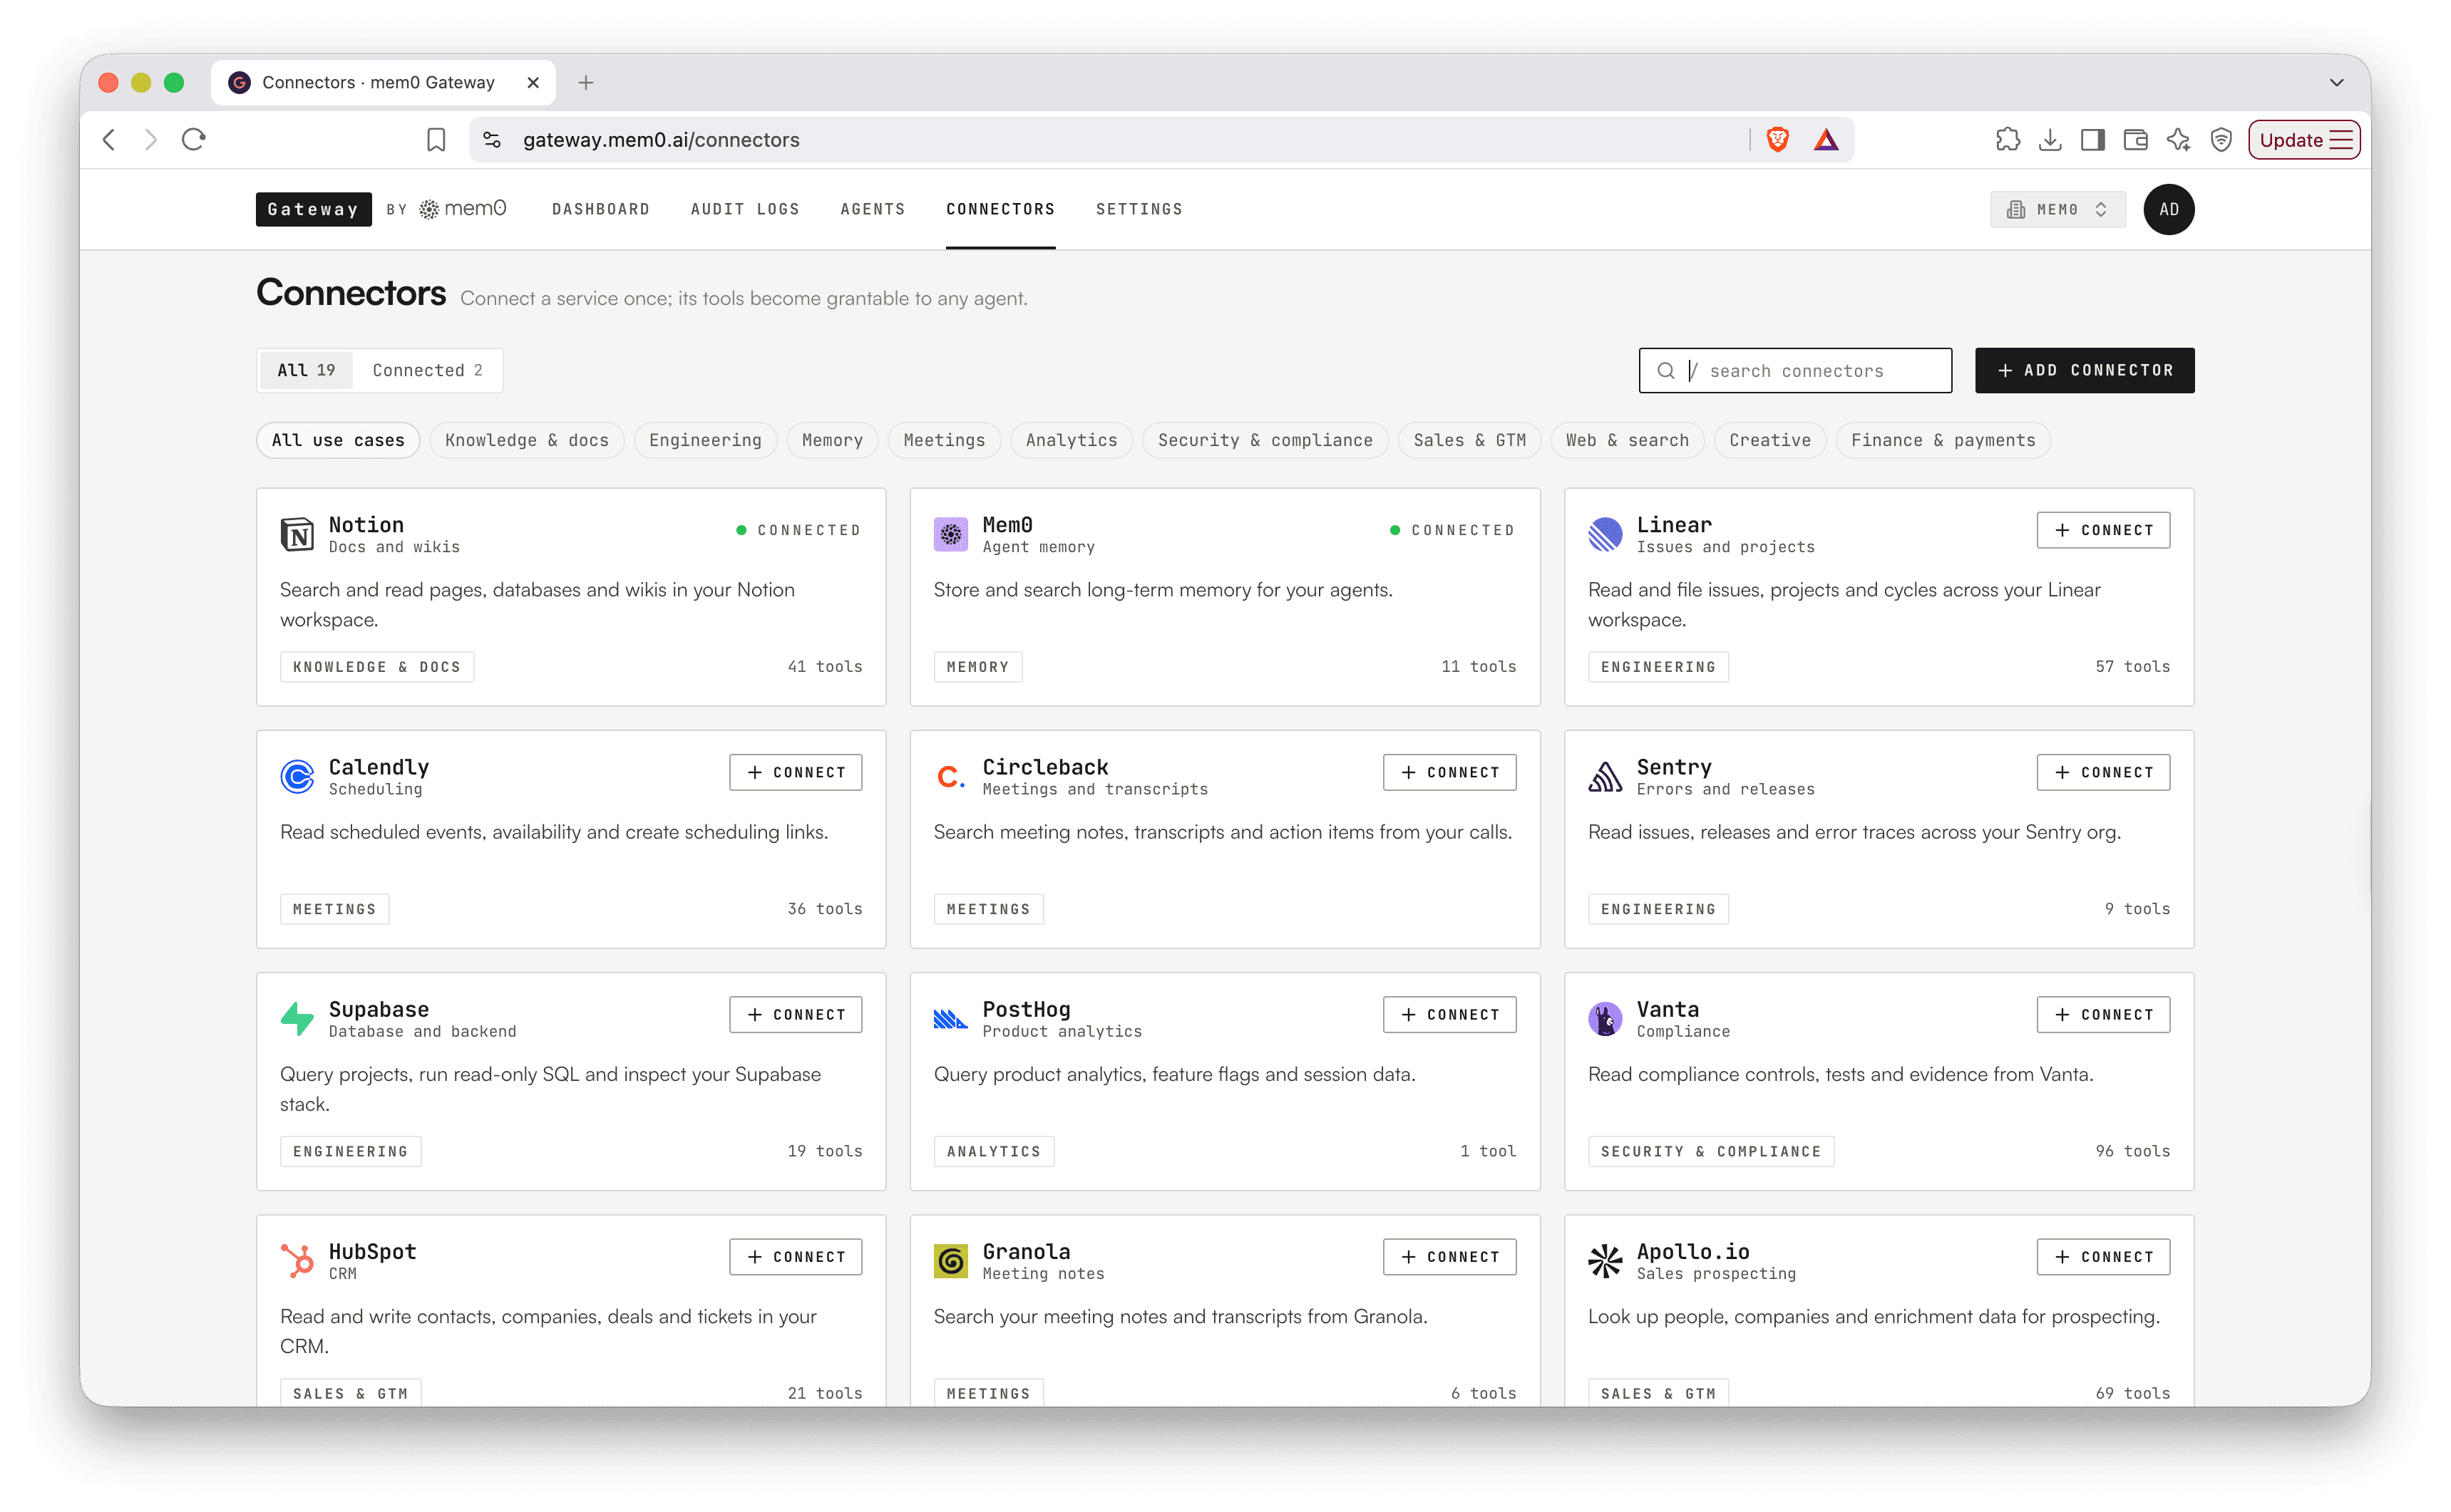Click the Apollo.io connector logo icon

pyautogui.click(x=1605, y=1261)
